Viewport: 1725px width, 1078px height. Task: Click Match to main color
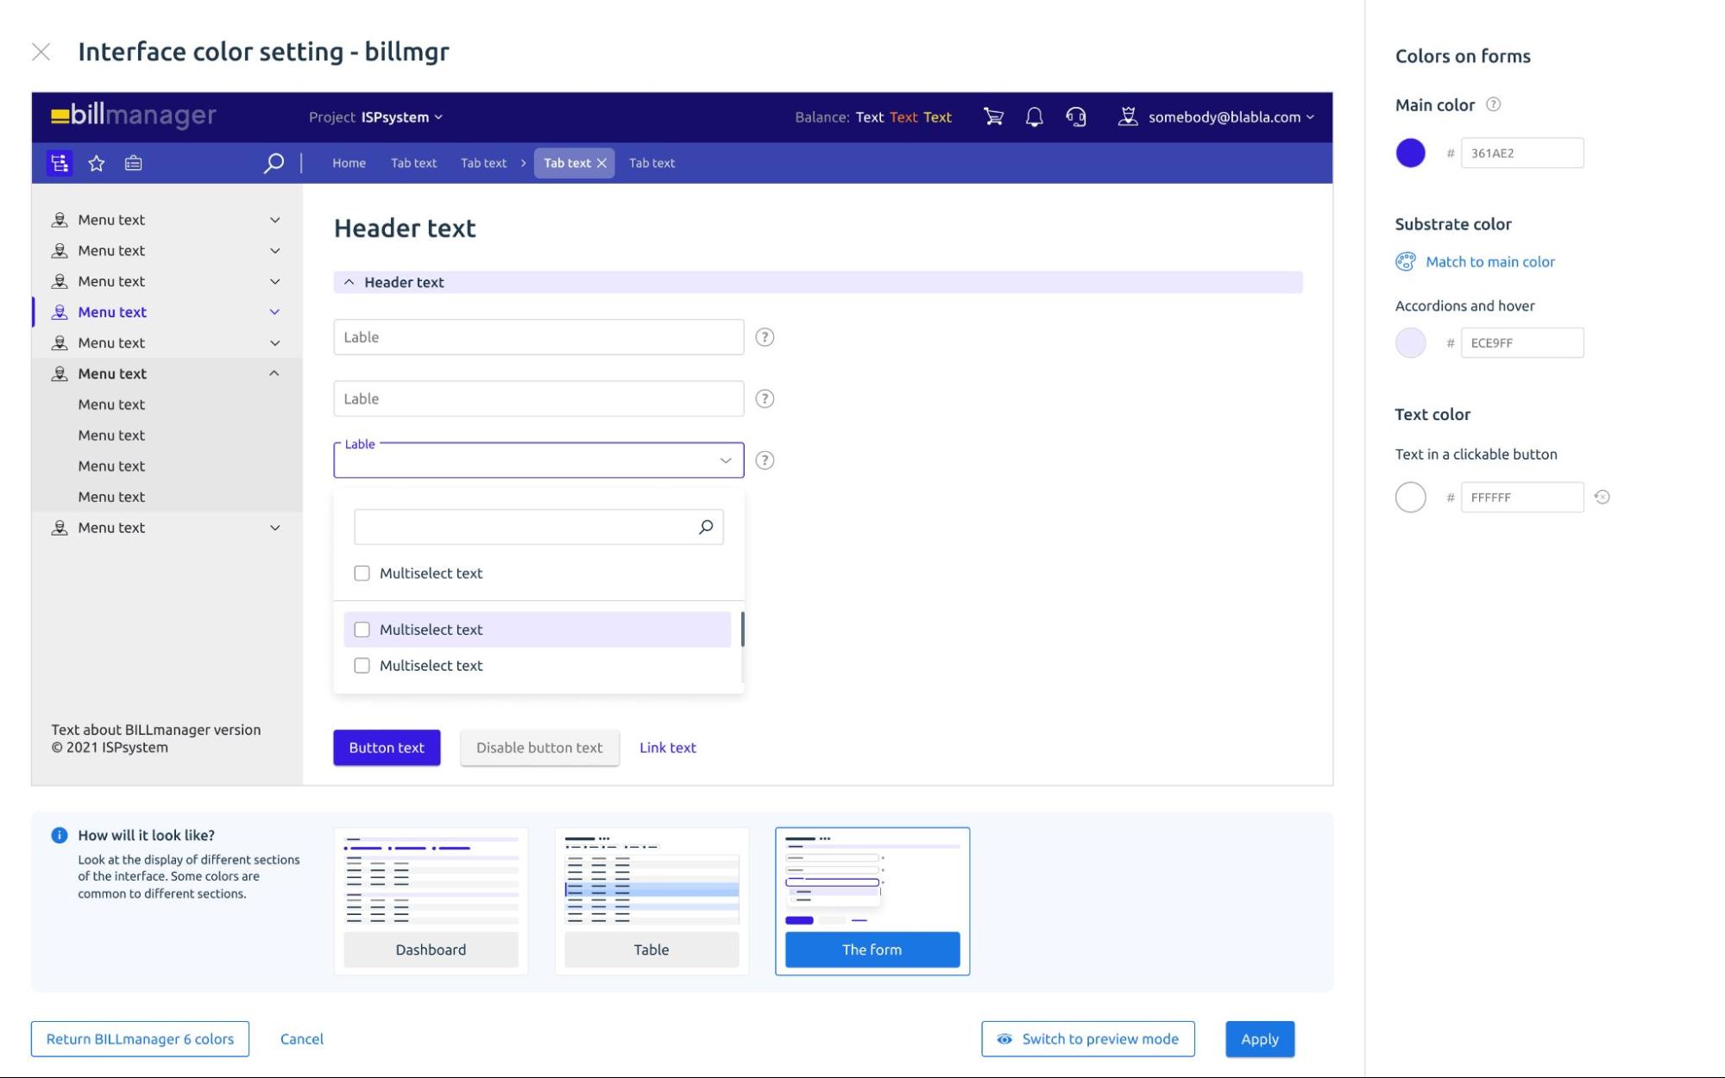1489,261
